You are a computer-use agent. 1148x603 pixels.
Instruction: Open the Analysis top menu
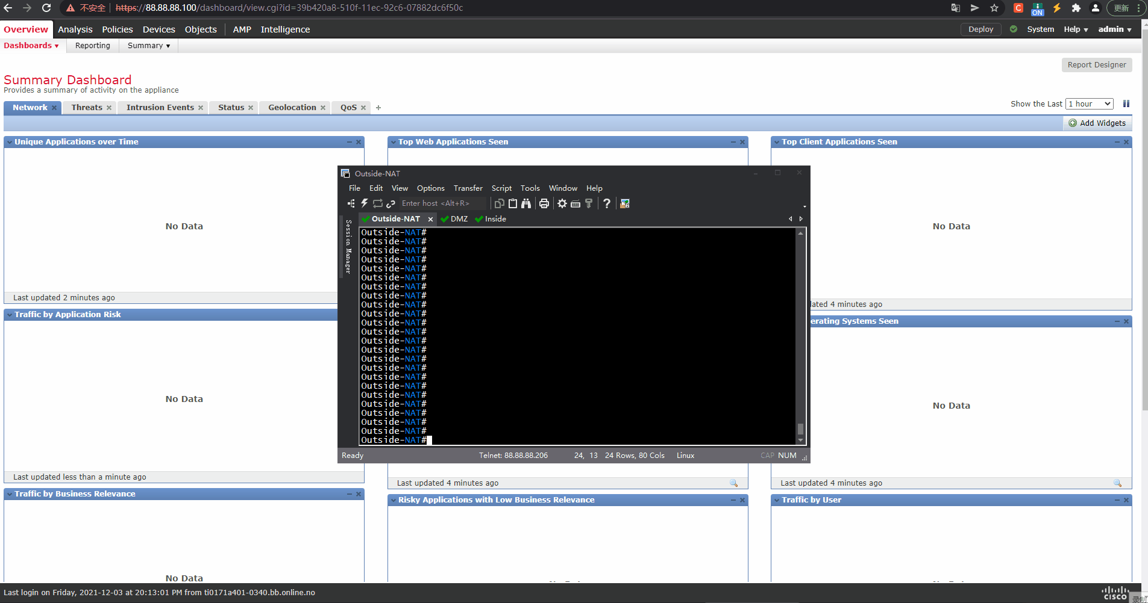[75, 29]
